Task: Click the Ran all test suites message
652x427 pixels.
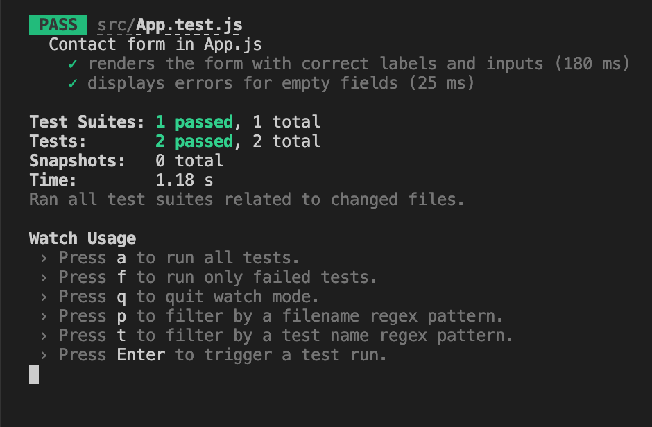Action: coord(246,200)
